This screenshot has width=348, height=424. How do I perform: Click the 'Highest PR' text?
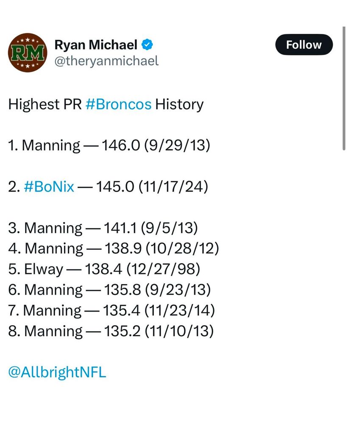[x=45, y=104]
